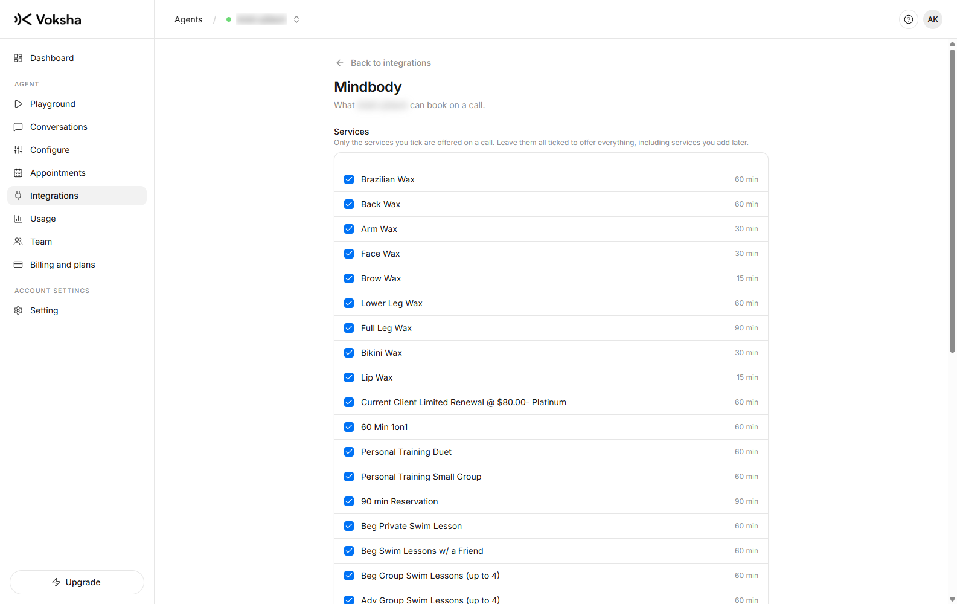Open account Setting
The image size is (966, 604).
[77, 310]
